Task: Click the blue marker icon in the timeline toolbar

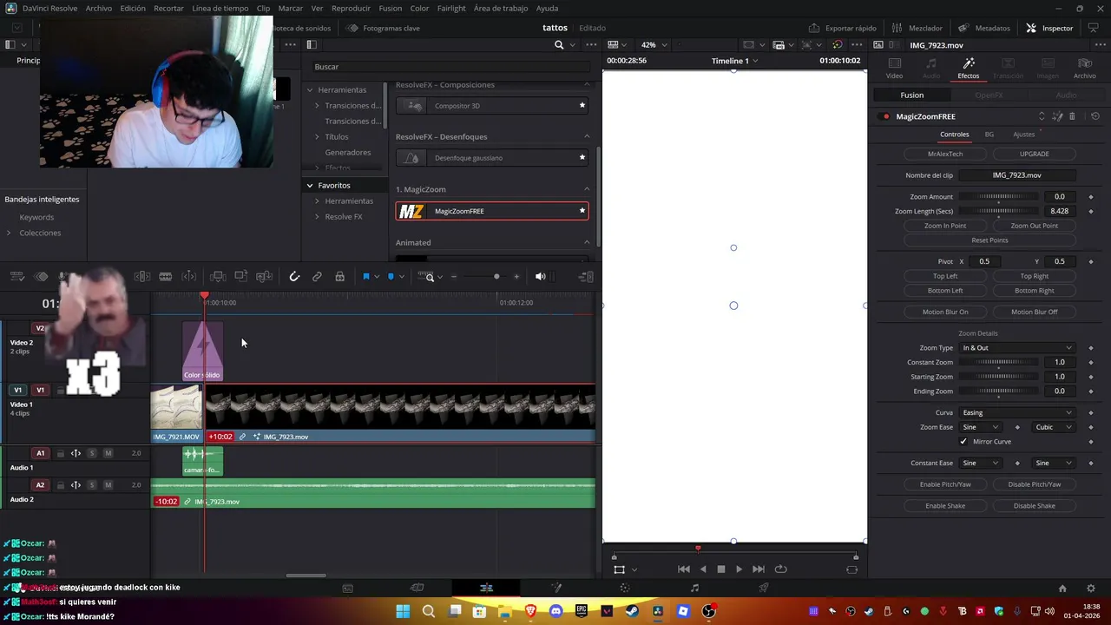Action: click(x=391, y=277)
